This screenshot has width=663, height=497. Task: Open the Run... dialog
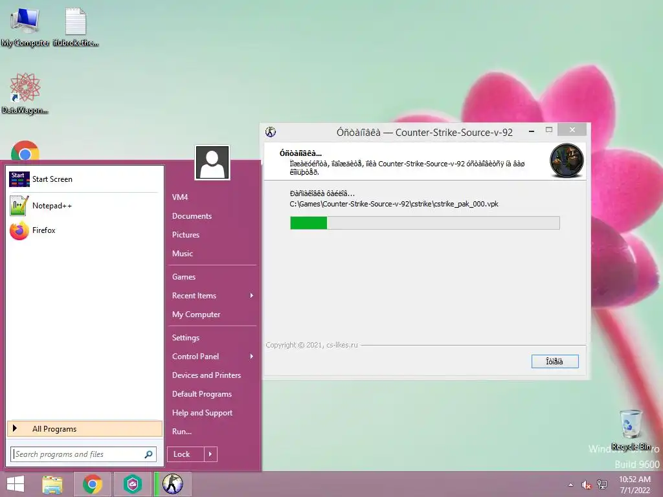[x=182, y=432]
